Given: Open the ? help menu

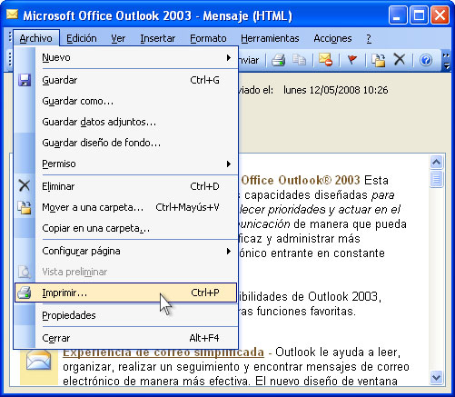Looking at the screenshot, I should tap(369, 38).
